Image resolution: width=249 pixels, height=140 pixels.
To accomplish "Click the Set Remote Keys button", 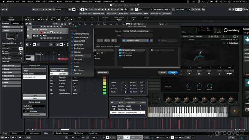I will tap(35, 115).
